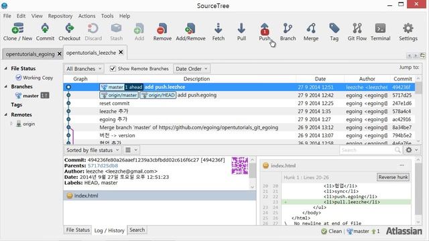Viewport: 429px width, 241px height.
Task: Select Working Copy in the sidebar
Action: point(34,78)
